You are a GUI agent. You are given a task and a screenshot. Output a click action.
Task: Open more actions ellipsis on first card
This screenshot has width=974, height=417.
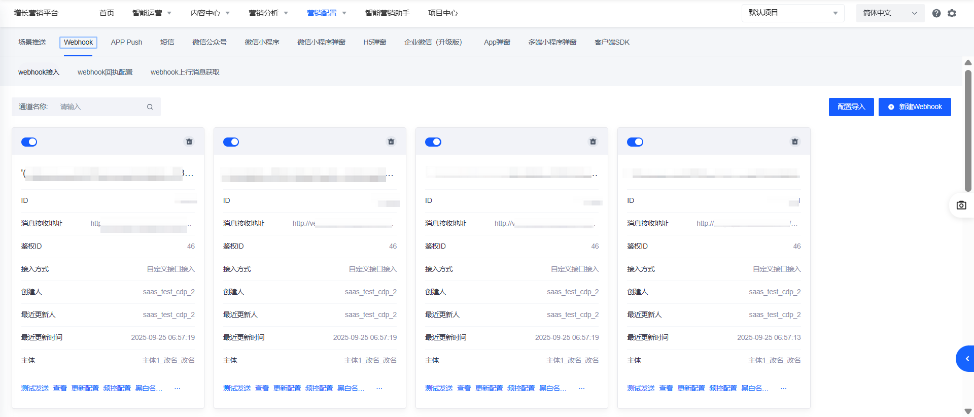(178, 388)
